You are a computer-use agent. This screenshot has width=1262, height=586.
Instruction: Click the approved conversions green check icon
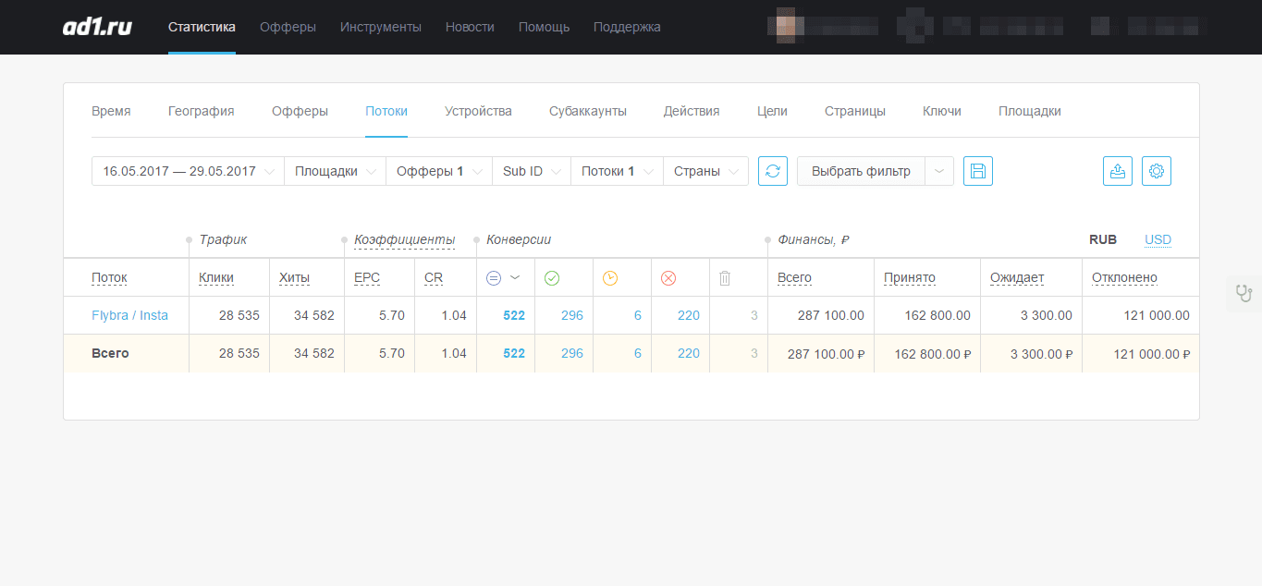(x=554, y=276)
